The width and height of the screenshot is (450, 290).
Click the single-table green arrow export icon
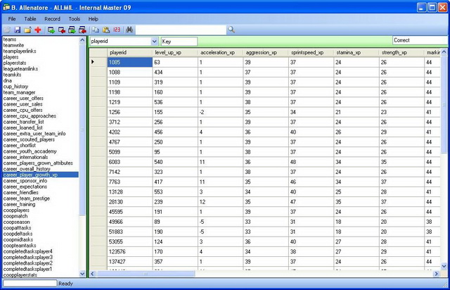pos(51,30)
